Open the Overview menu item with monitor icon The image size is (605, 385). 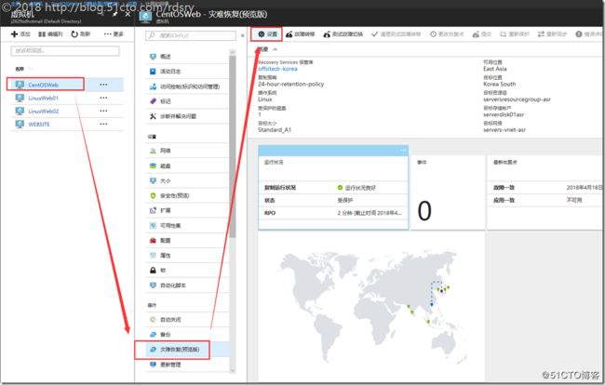pyautogui.click(x=187, y=57)
